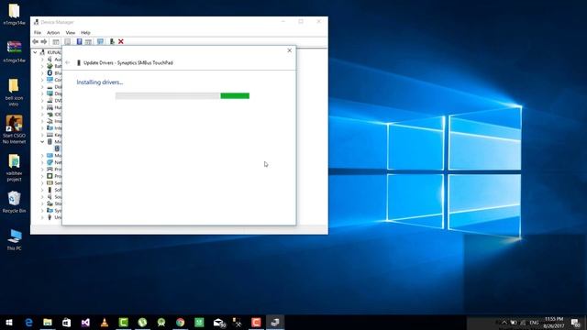The height and width of the screenshot is (330, 587).
Task: Open the View menu in Device Manager
Action: pos(71,33)
